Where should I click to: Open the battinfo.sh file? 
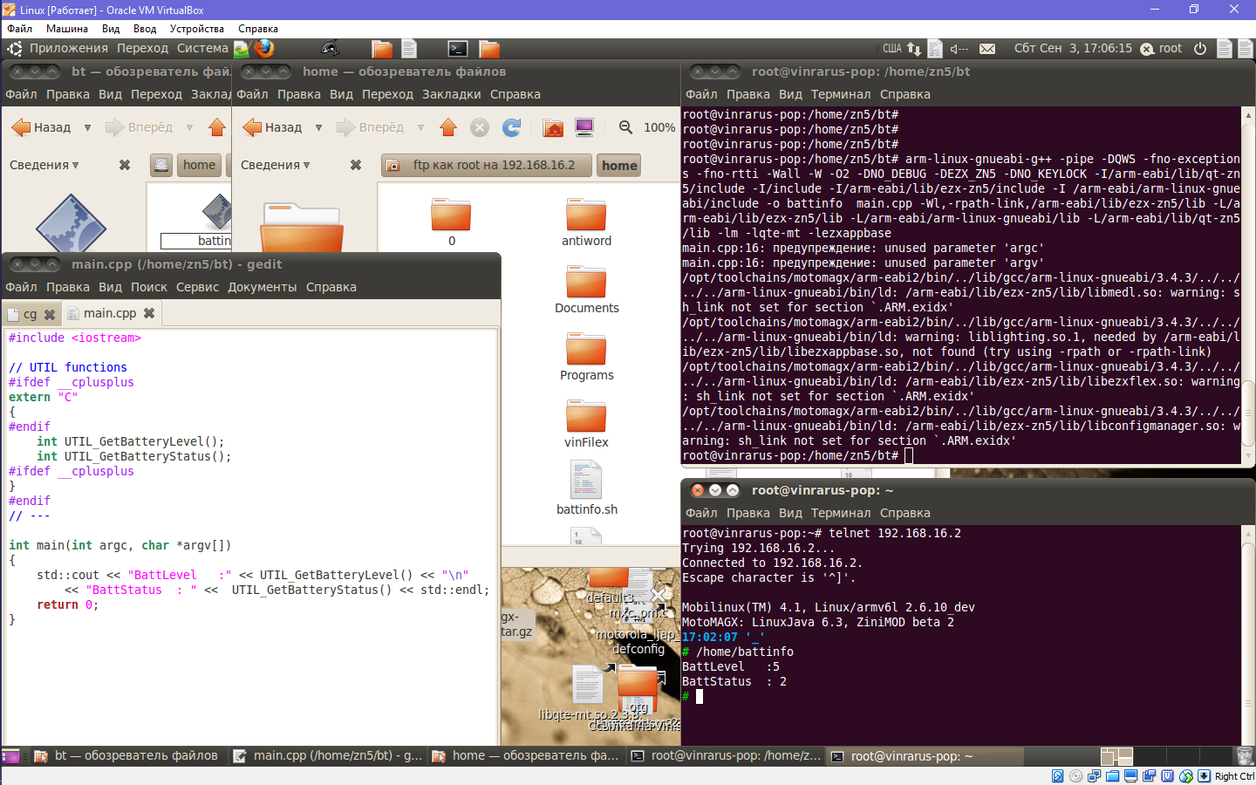(x=586, y=488)
